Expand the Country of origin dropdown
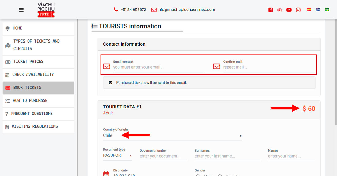 point(172,136)
